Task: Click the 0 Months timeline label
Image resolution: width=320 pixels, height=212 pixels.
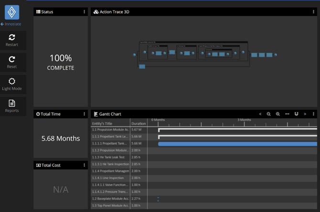Action: (x=158, y=120)
